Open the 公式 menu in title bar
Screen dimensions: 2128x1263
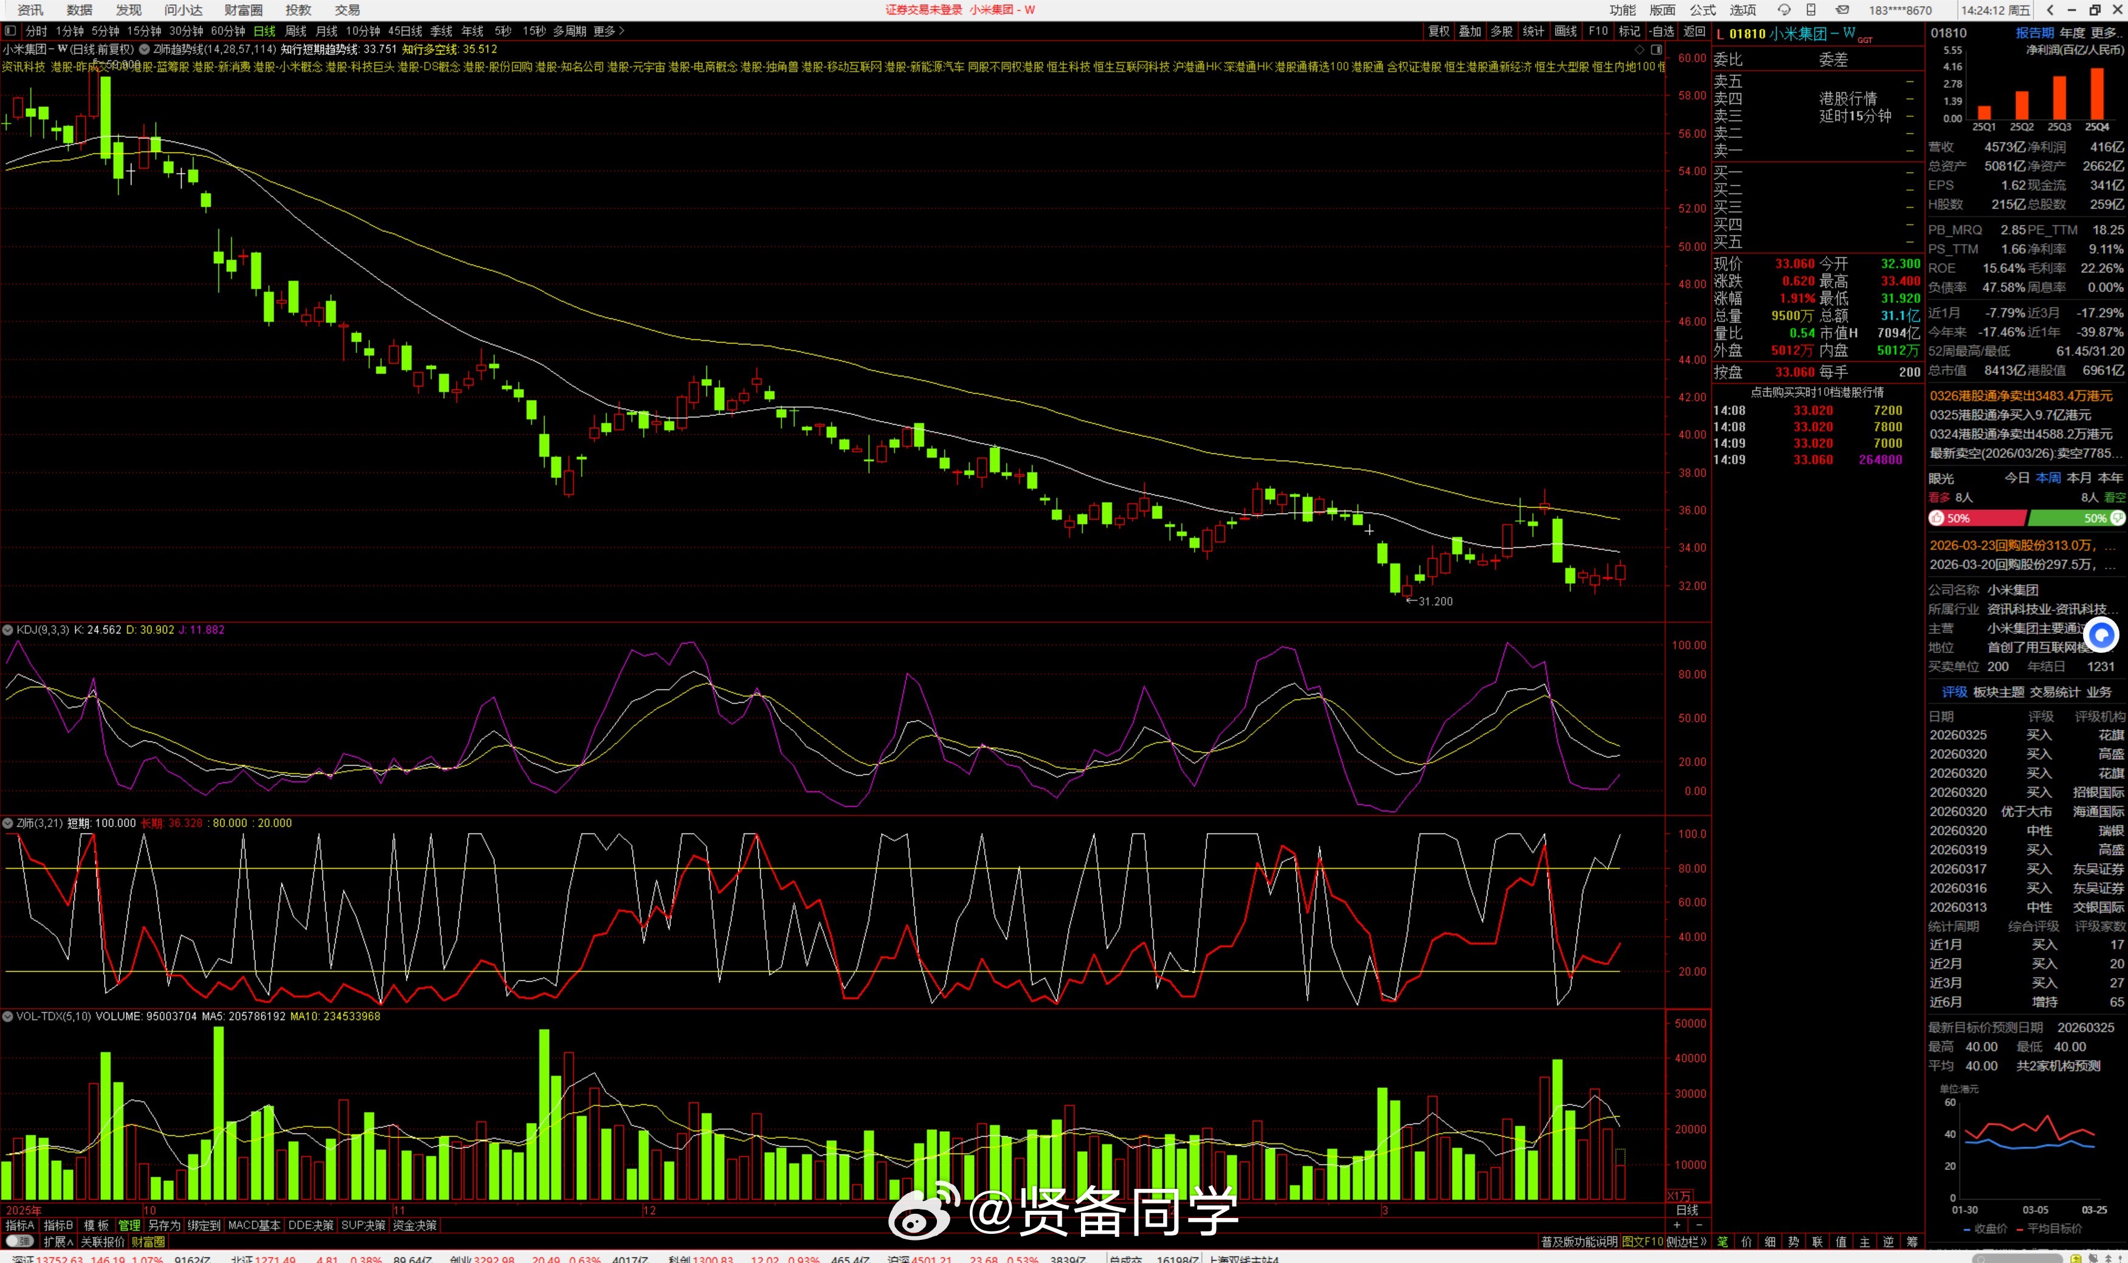(1702, 10)
